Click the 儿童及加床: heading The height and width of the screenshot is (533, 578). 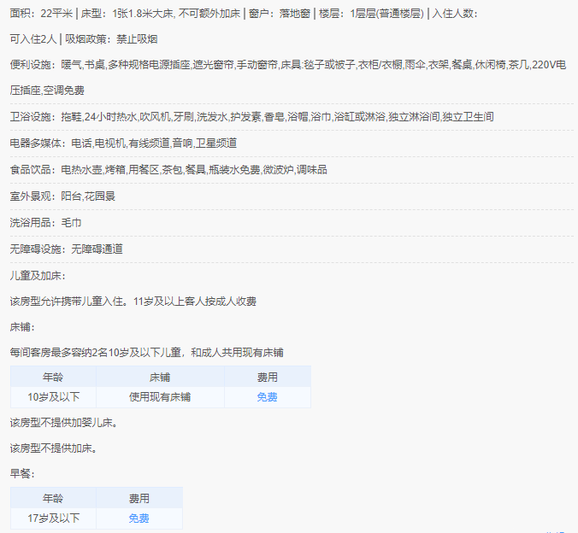point(38,276)
